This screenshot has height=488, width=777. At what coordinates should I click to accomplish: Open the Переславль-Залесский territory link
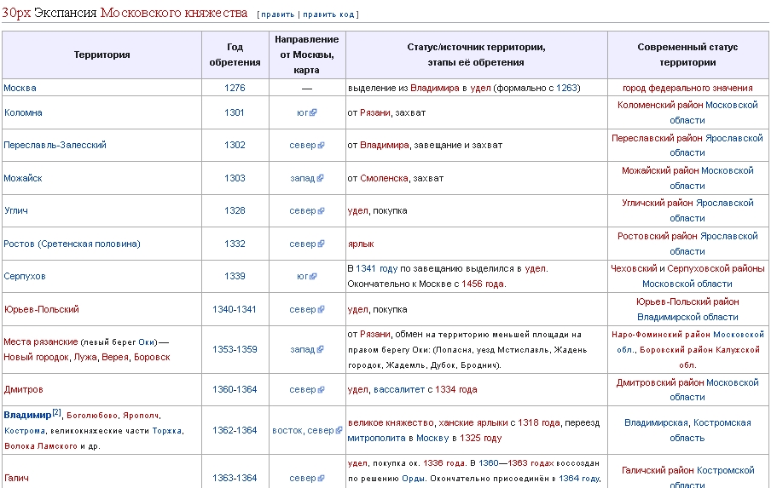tap(55, 145)
